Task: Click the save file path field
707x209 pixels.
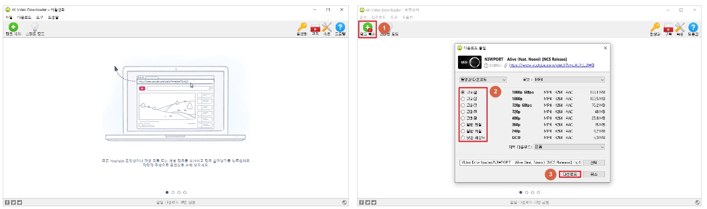Action: click(x=521, y=162)
